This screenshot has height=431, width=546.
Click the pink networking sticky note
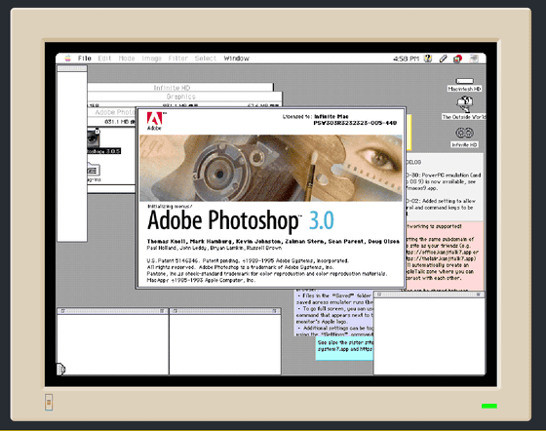pyautogui.click(x=445, y=255)
